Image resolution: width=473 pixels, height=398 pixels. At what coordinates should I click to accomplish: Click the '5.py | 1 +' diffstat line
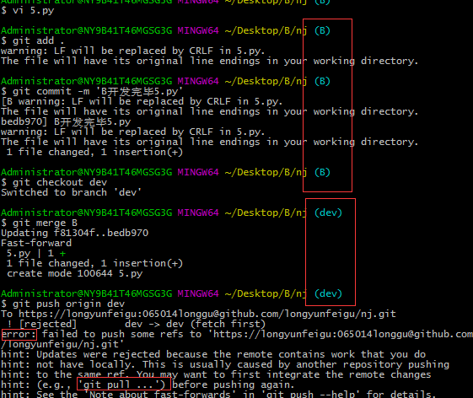pos(36,253)
